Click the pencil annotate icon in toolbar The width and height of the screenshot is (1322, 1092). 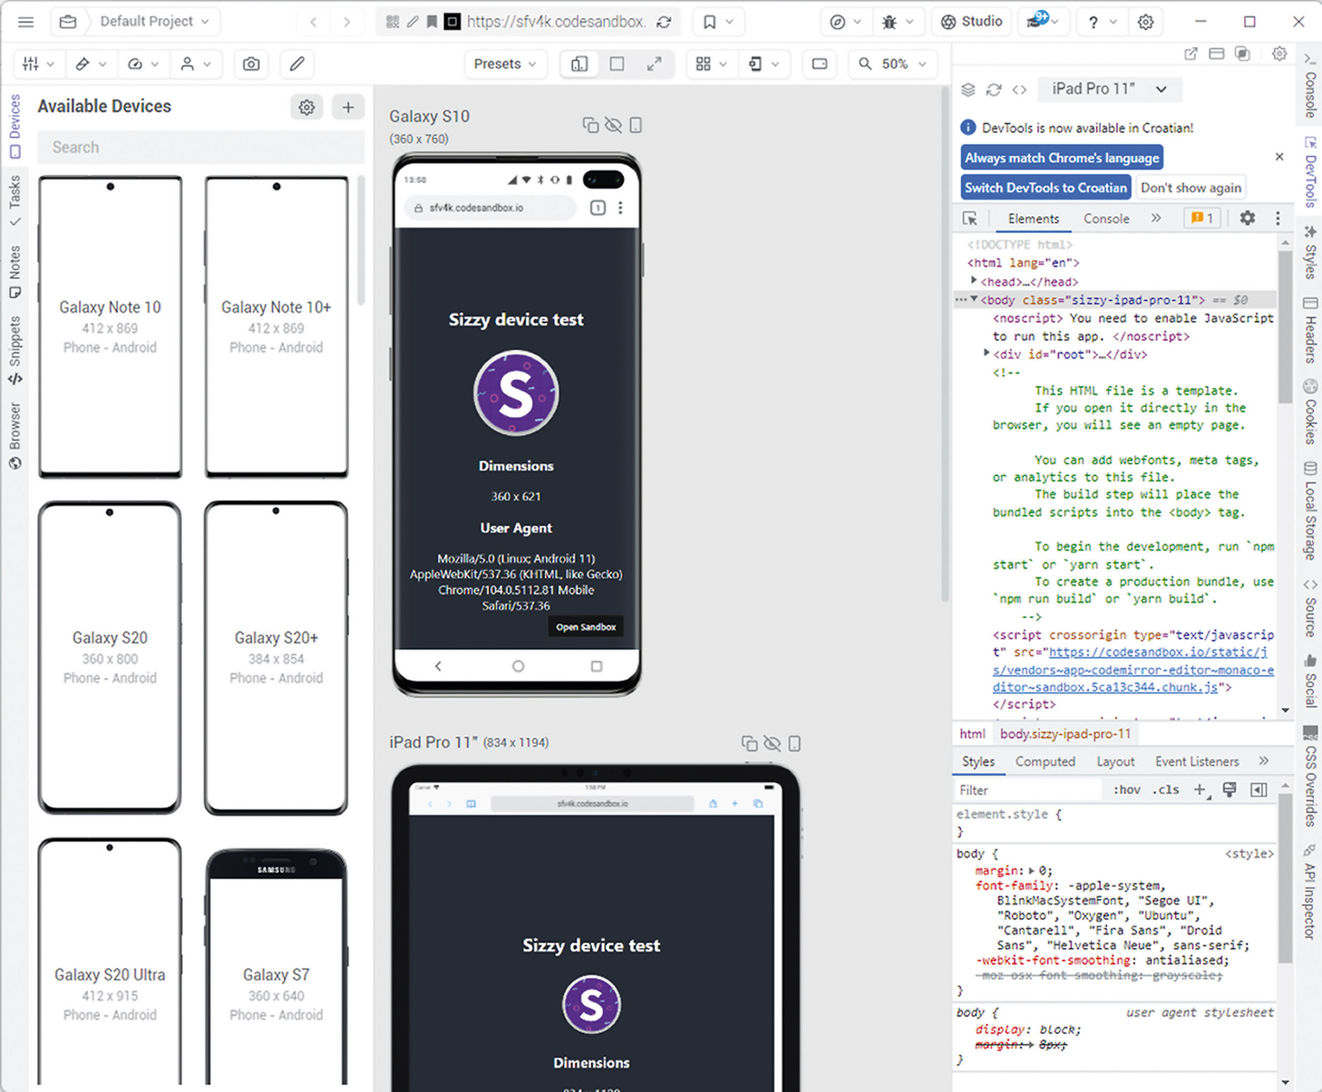[297, 64]
